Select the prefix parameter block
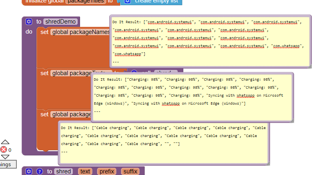Screen dimensions: 319x175 (x=106, y=171)
